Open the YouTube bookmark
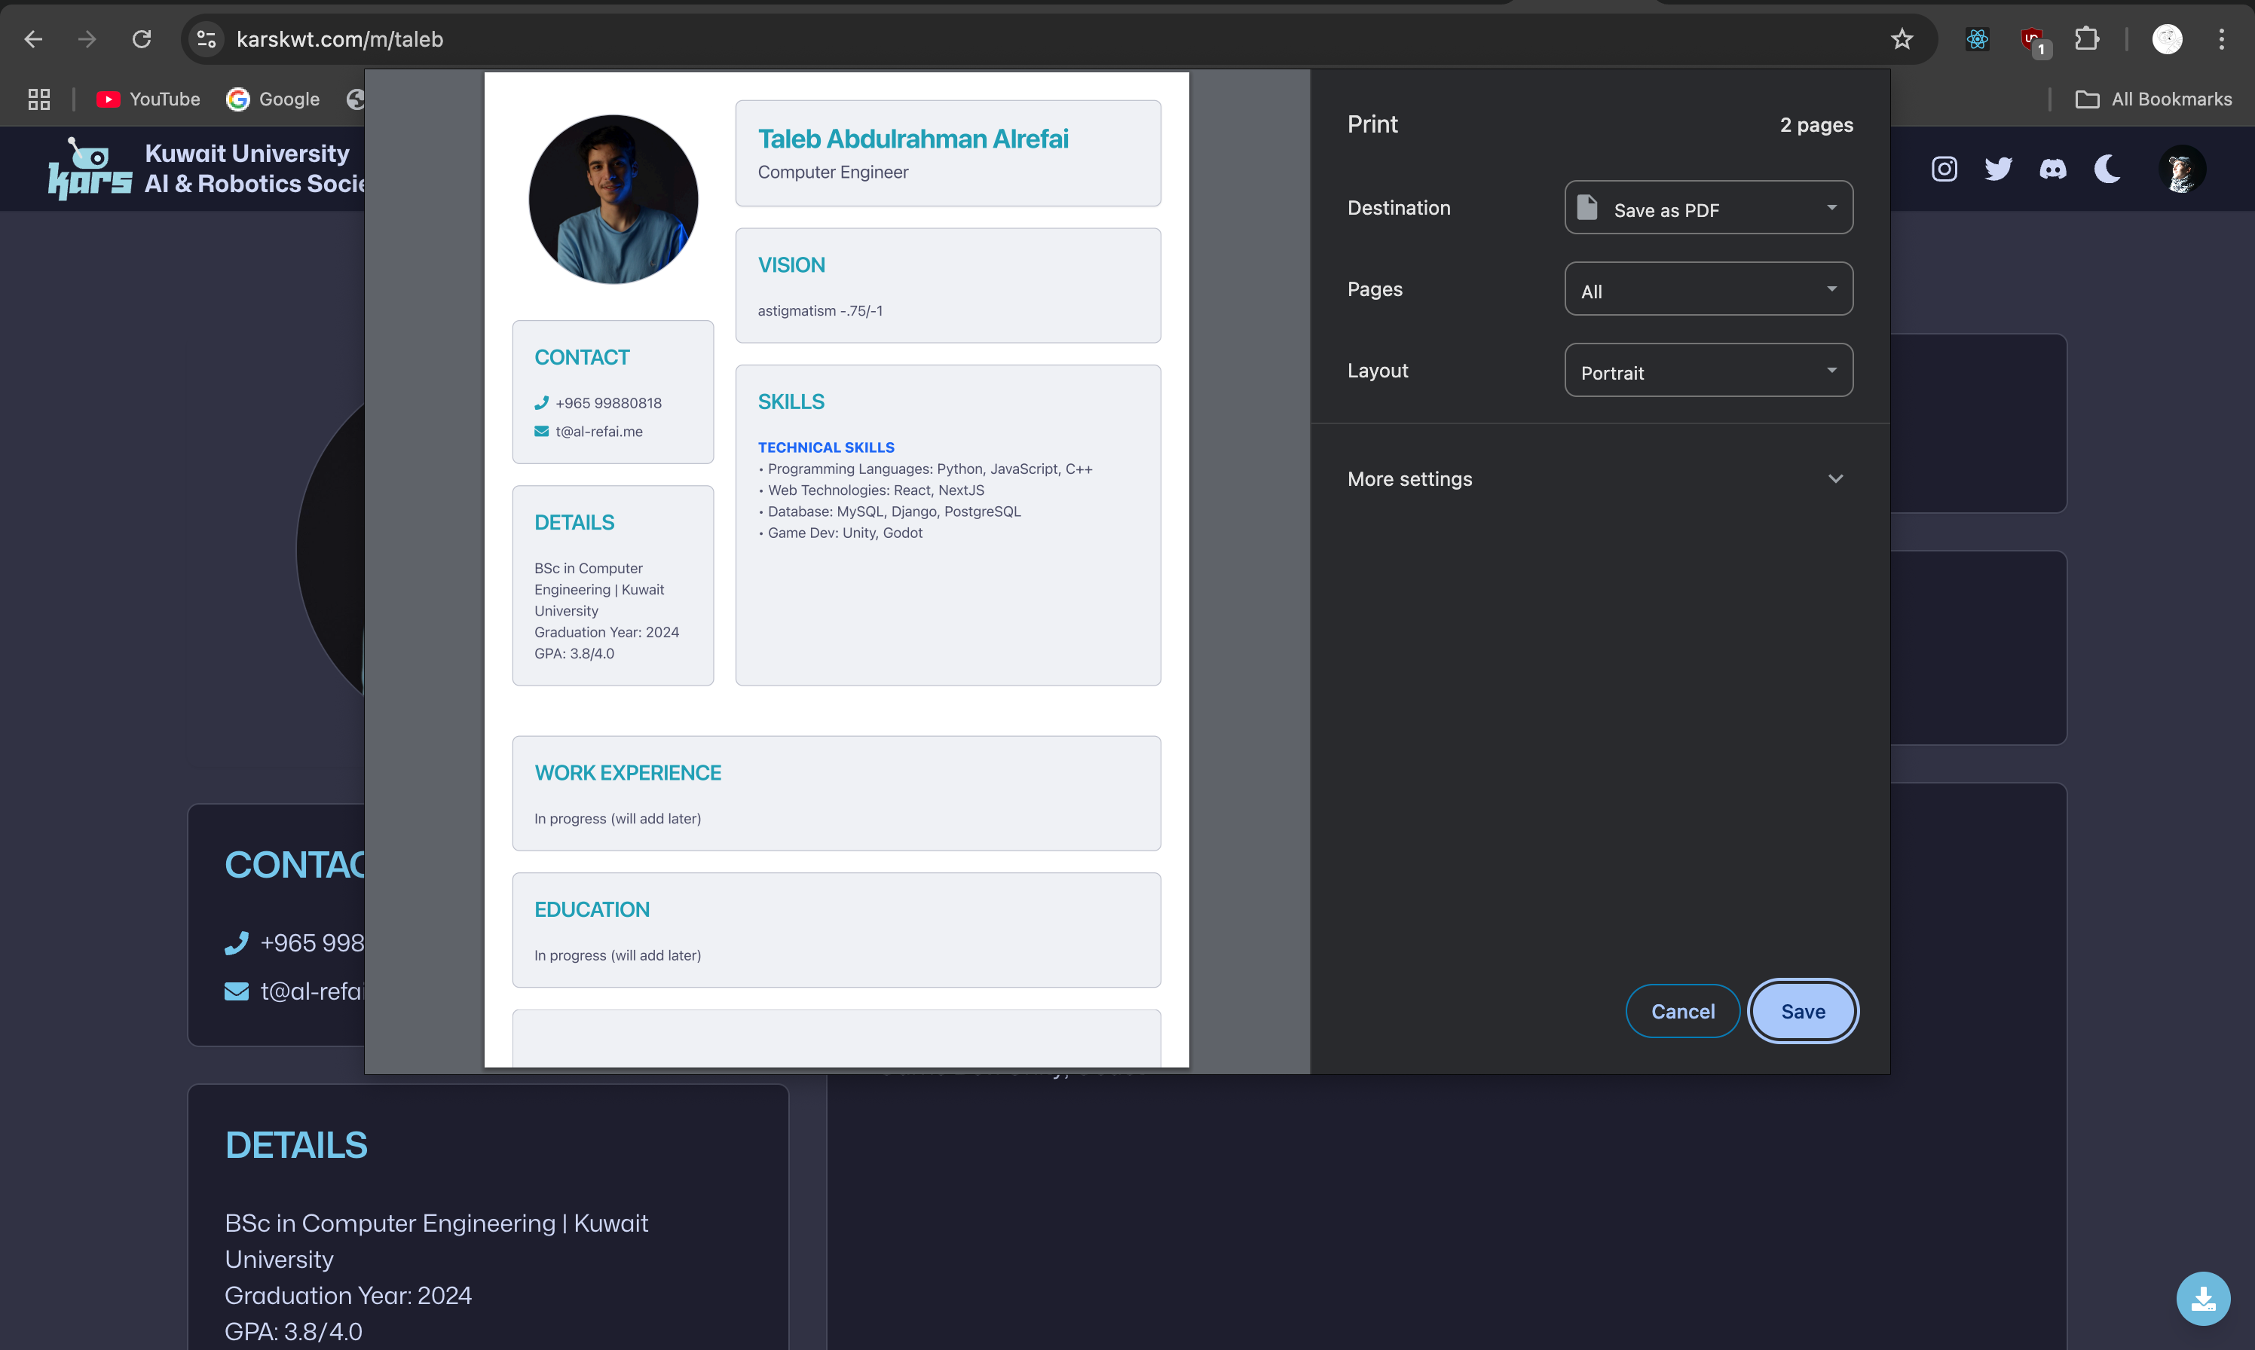 (x=148, y=99)
